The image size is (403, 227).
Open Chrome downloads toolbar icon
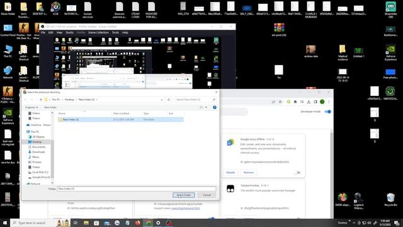click(309, 102)
